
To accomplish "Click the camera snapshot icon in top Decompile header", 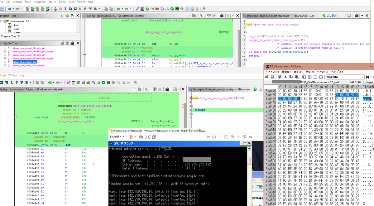I will (x=356, y=15).
